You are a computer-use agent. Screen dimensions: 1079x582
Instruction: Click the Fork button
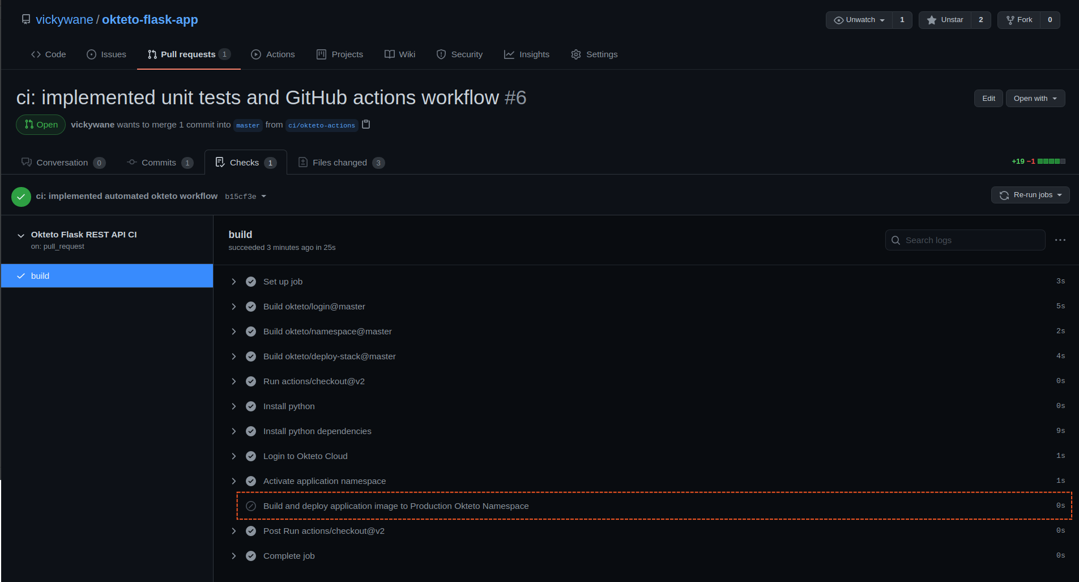click(x=1019, y=20)
